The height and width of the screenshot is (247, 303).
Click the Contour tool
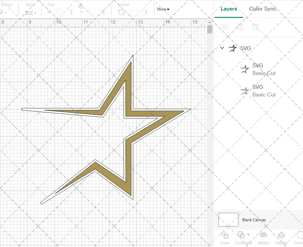coord(298,238)
